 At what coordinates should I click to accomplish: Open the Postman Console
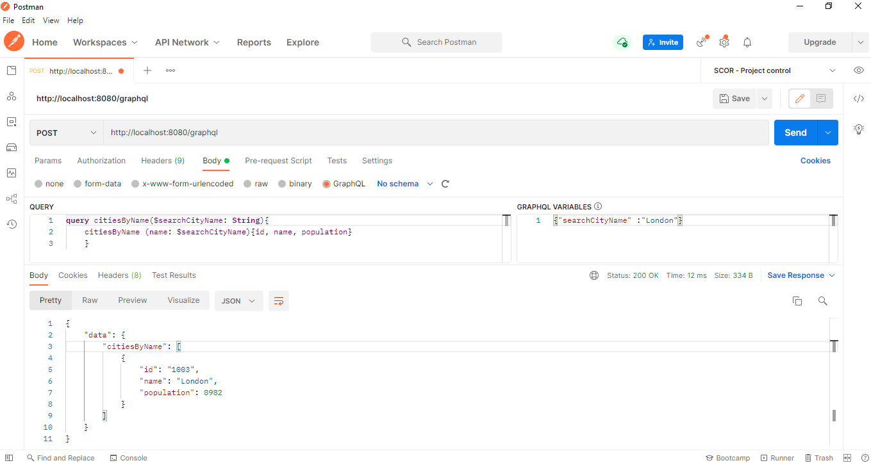click(x=128, y=458)
